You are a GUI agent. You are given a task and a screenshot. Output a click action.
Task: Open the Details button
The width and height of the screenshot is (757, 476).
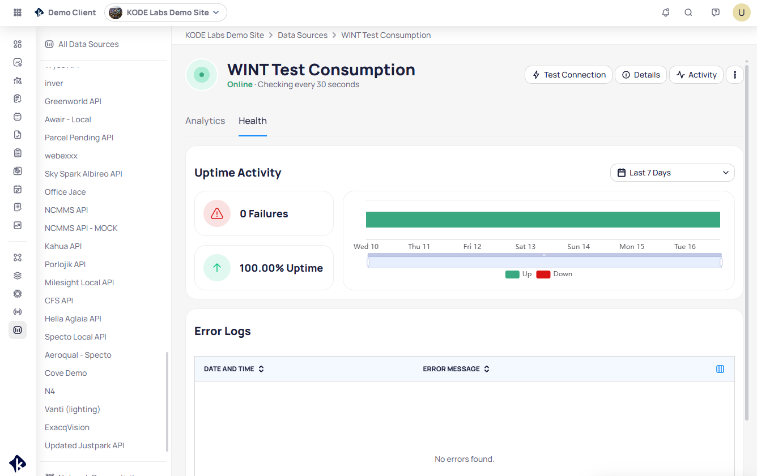[x=641, y=75]
